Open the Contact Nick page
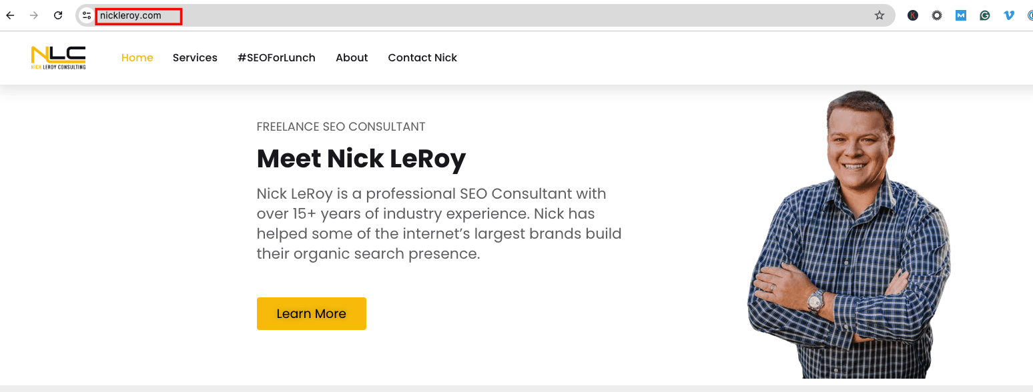This screenshot has height=392, width=1033. [x=422, y=58]
